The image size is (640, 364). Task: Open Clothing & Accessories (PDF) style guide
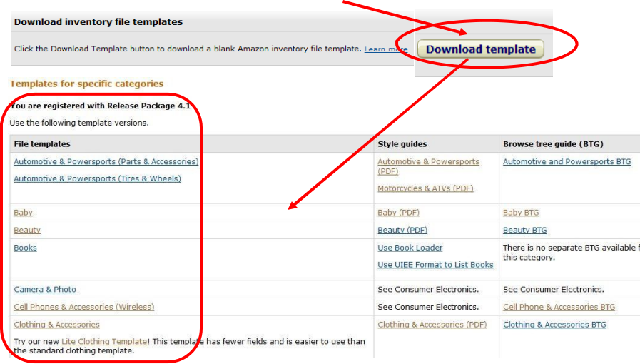(x=432, y=325)
